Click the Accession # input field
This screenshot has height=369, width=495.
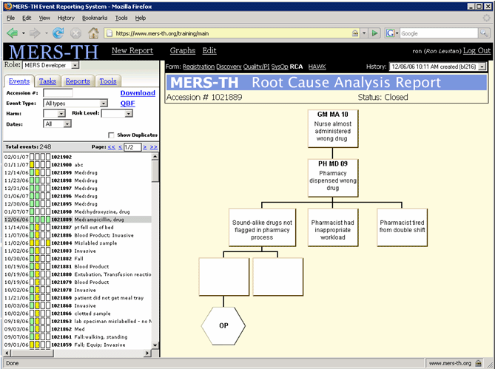tap(58, 92)
